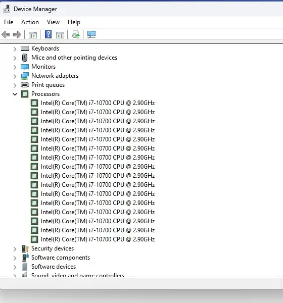Select the Security devices label
Image resolution: width=283 pixels, height=303 pixels.
click(53, 248)
